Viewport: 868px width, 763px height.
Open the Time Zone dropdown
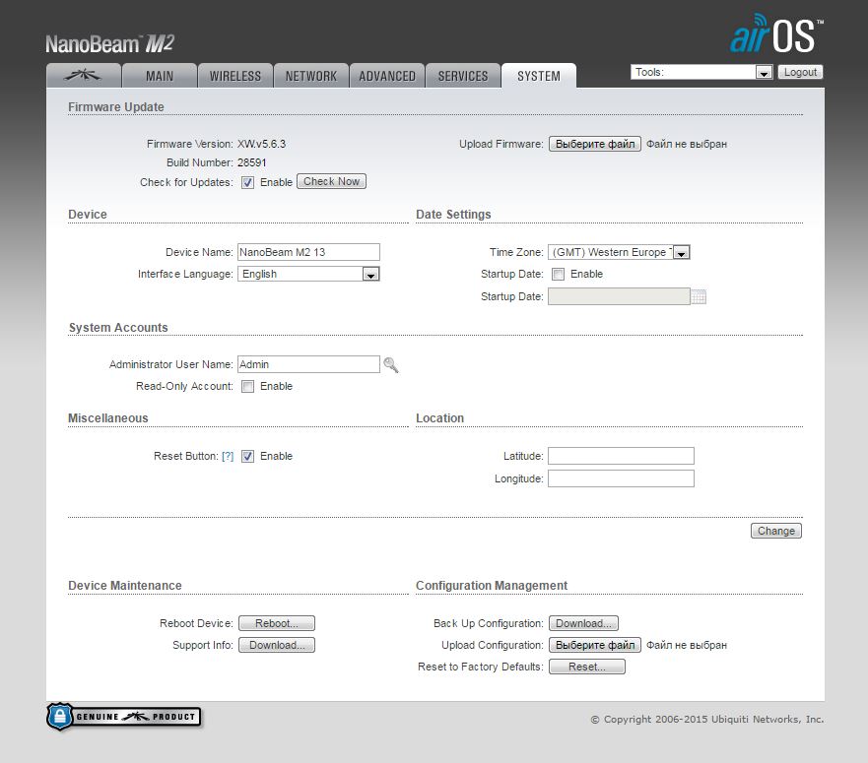(x=619, y=252)
